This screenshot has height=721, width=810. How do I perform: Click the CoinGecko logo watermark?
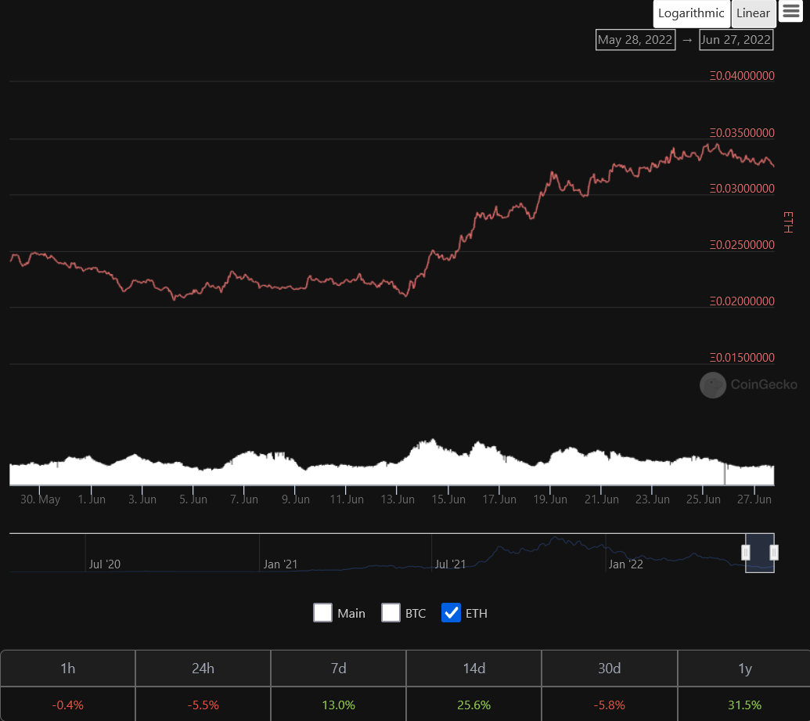[x=748, y=384]
